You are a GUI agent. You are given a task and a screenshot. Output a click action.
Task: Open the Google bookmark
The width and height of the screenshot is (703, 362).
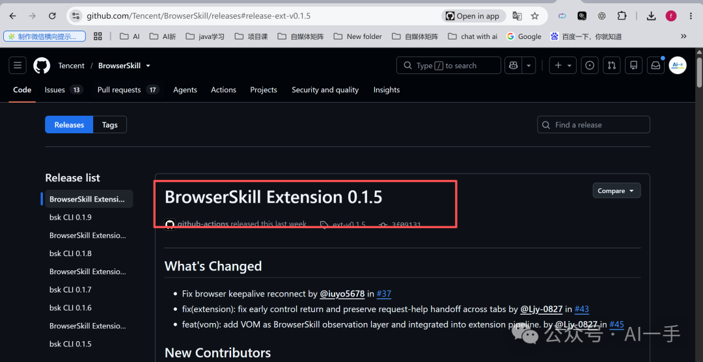coord(523,36)
